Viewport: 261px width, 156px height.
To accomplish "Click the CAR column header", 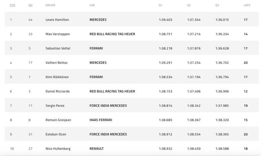I will [x=92, y=5].
